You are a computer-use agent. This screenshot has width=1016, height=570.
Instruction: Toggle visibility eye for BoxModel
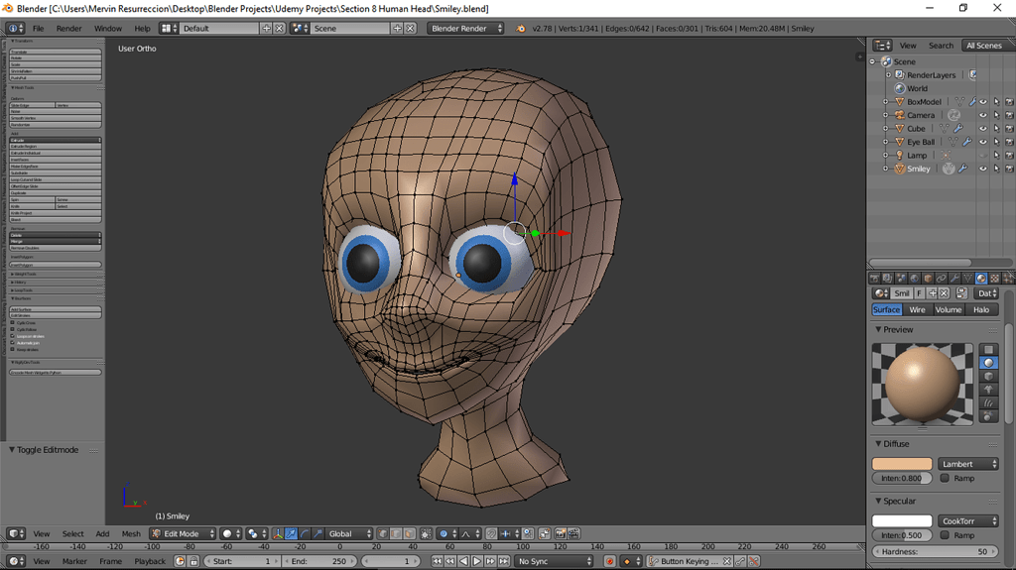point(983,102)
